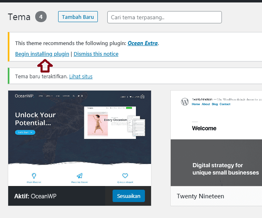This screenshot has width=262, height=218.
Task: Click the Every Occasion mockup image
Action: click(115, 123)
